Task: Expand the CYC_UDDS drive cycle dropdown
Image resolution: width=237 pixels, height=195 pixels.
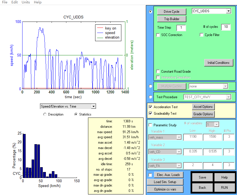Action: click(228, 11)
